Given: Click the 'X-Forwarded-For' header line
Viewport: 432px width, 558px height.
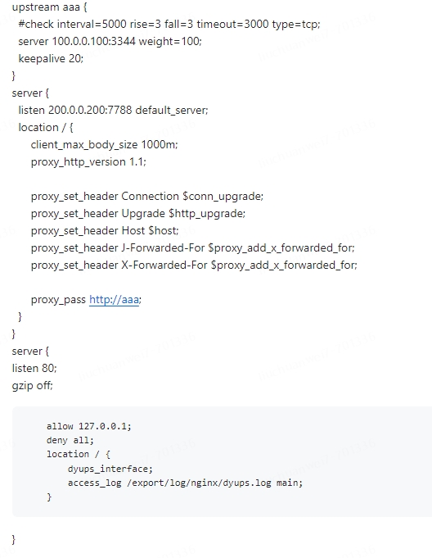Looking at the screenshot, I should [x=194, y=265].
